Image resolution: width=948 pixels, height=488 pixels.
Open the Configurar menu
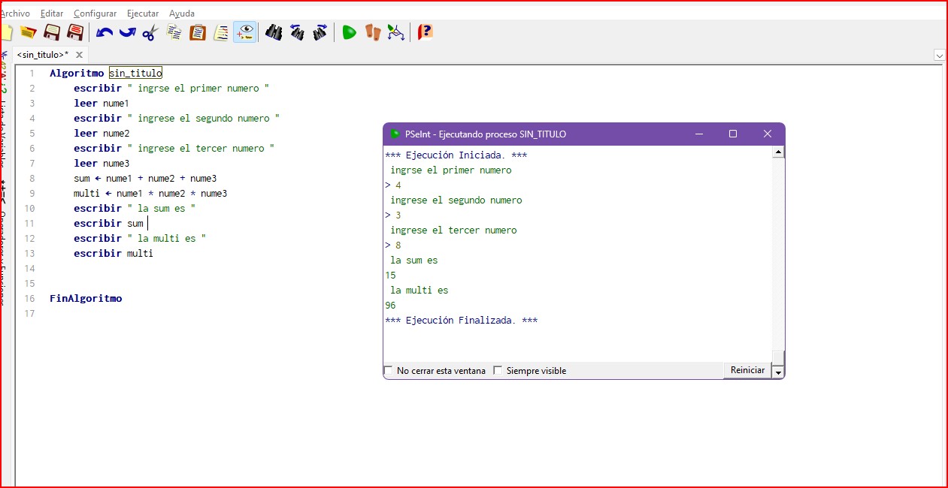pyautogui.click(x=95, y=14)
